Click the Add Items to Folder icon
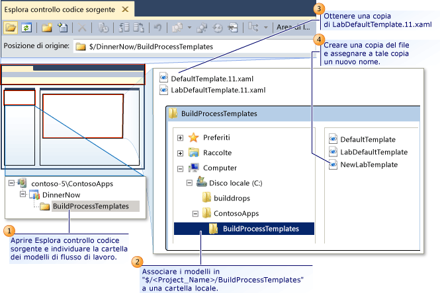440x293 pixels. pyautogui.click(x=62, y=28)
